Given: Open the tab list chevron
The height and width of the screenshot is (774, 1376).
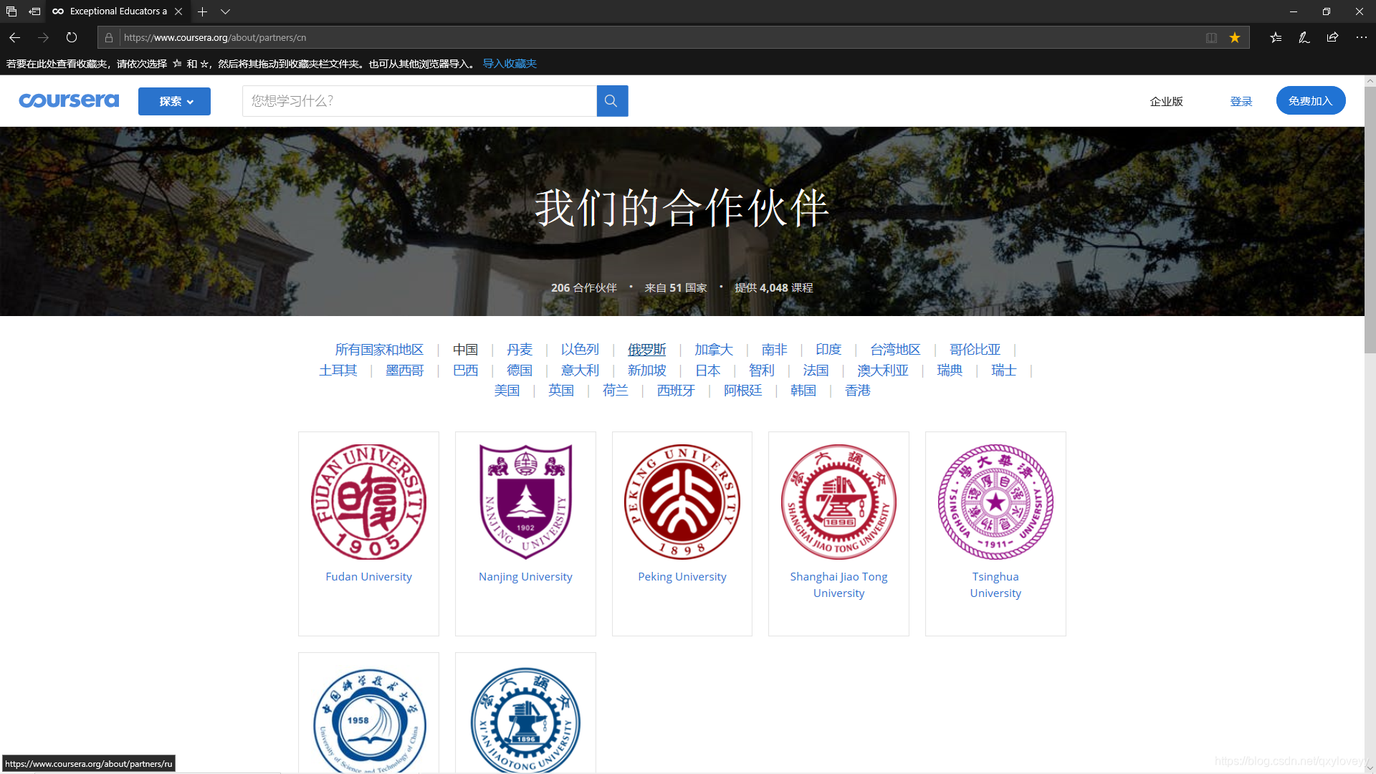Looking at the screenshot, I should pyautogui.click(x=225, y=11).
